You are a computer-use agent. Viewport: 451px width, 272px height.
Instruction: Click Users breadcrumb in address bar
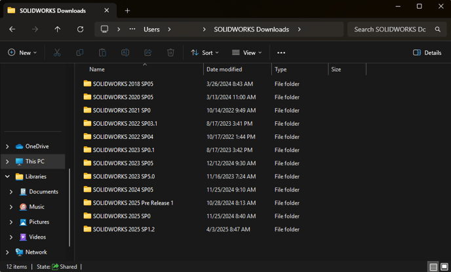click(151, 29)
